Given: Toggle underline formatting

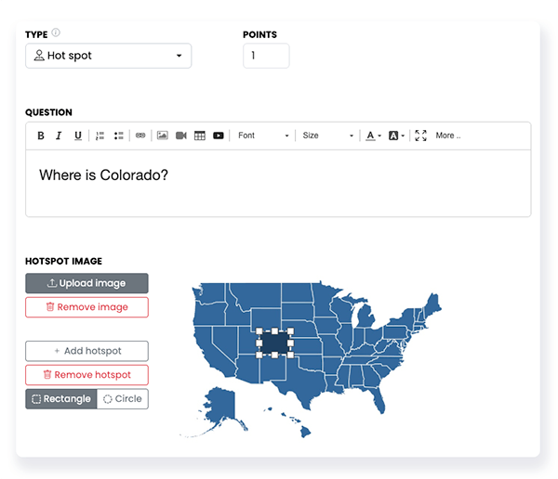Looking at the screenshot, I should coord(78,136).
